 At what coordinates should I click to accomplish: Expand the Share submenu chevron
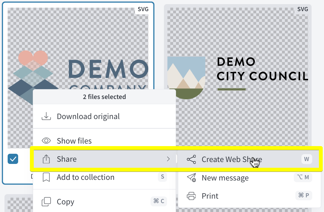(x=168, y=159)
